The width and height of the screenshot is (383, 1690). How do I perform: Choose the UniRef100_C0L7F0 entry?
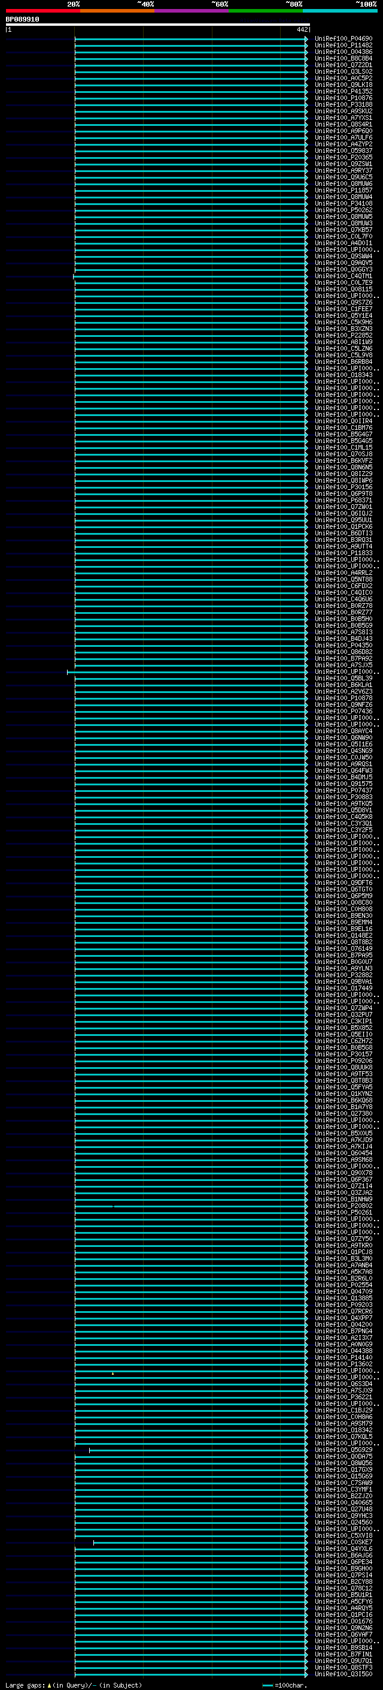[343, 236]
